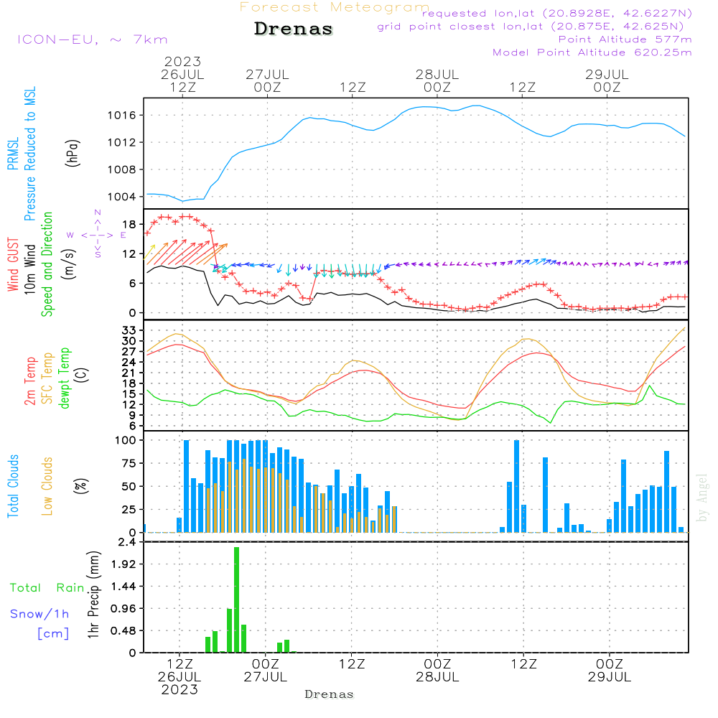This screenshot has height=718, width=718.
Task: Click the 'Snow/1h' legend text
Action: [39, 614]
